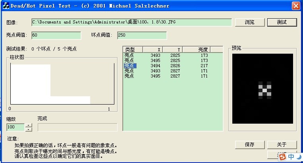Click the Sogou input method S icon

(282, 157)
